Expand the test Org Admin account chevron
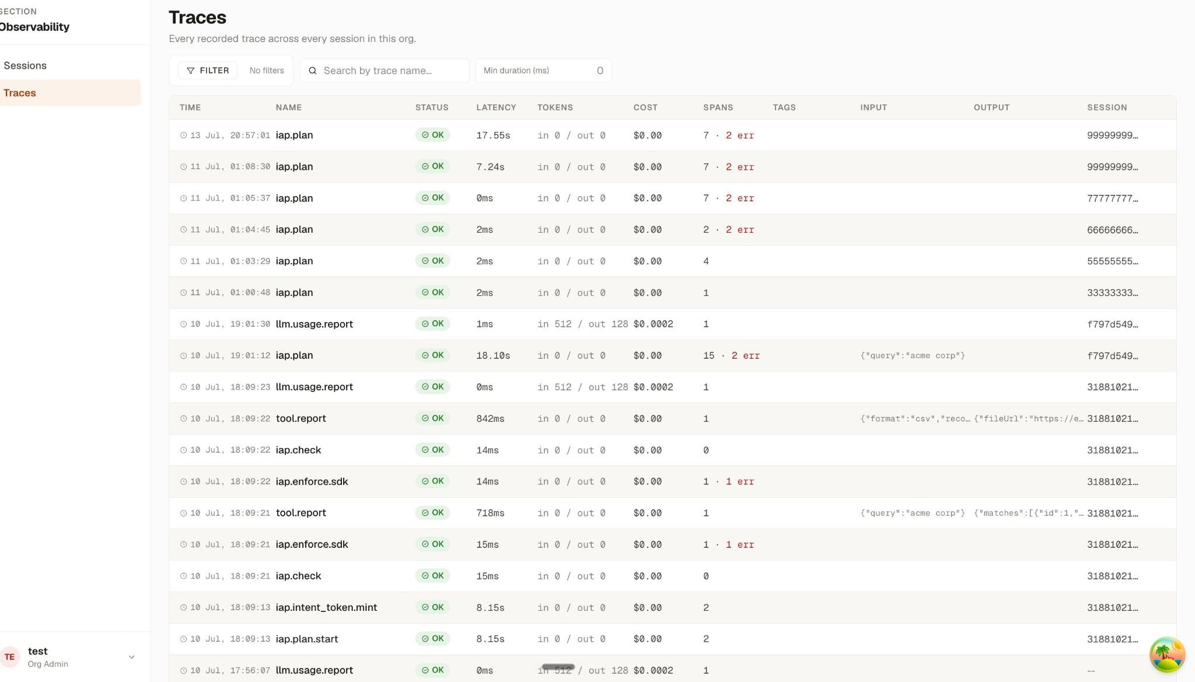The height and width of the screenshot is (682, 1195). [132, 657]
